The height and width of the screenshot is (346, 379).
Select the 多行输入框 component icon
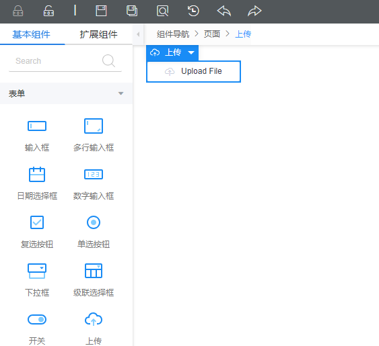coord(94,126)
